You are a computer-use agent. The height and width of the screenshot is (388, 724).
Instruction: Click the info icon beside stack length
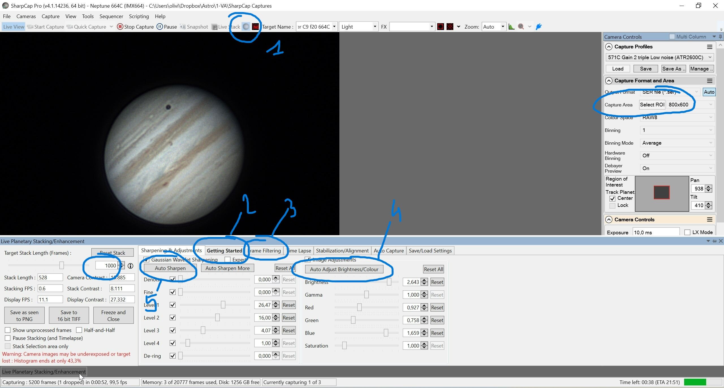[130, 266]
